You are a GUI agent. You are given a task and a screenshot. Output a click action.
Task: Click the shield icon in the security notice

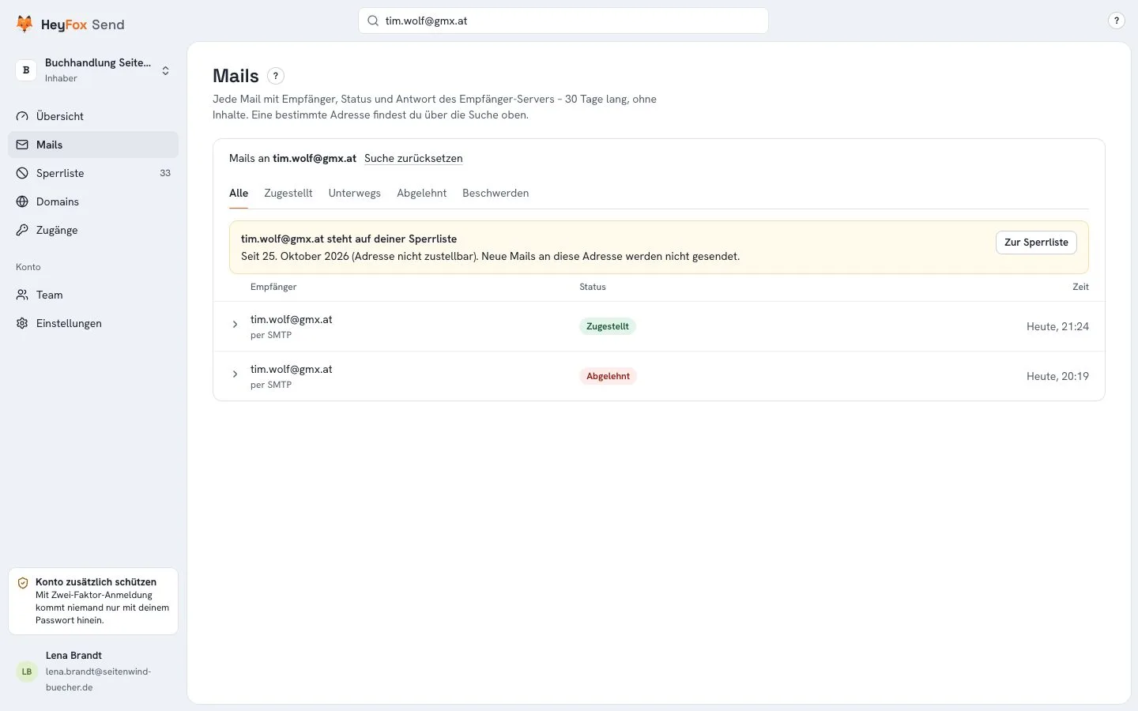(x=23, y=583)
